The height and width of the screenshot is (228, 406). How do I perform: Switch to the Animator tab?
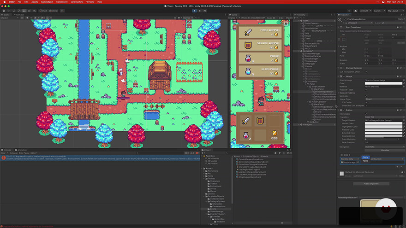(20, 14)
